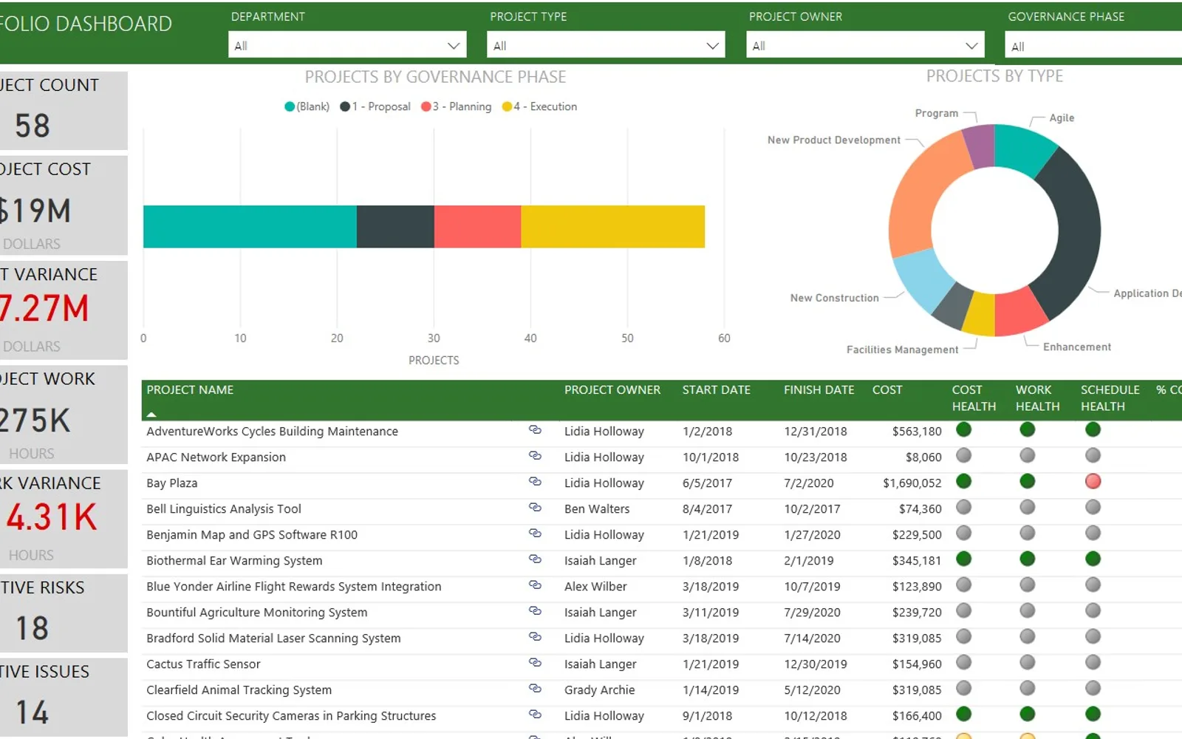This screenshot has width=1182, height=739.
Task: Select the yellow Execution segment of the bar chart
Action: click(x=612, y=227)
